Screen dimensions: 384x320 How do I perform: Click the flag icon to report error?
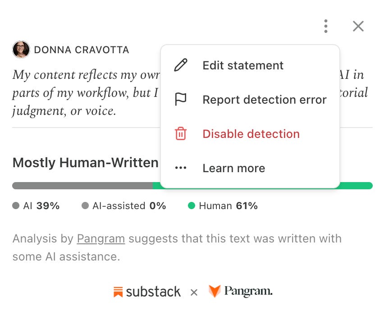tap(181, 100)
